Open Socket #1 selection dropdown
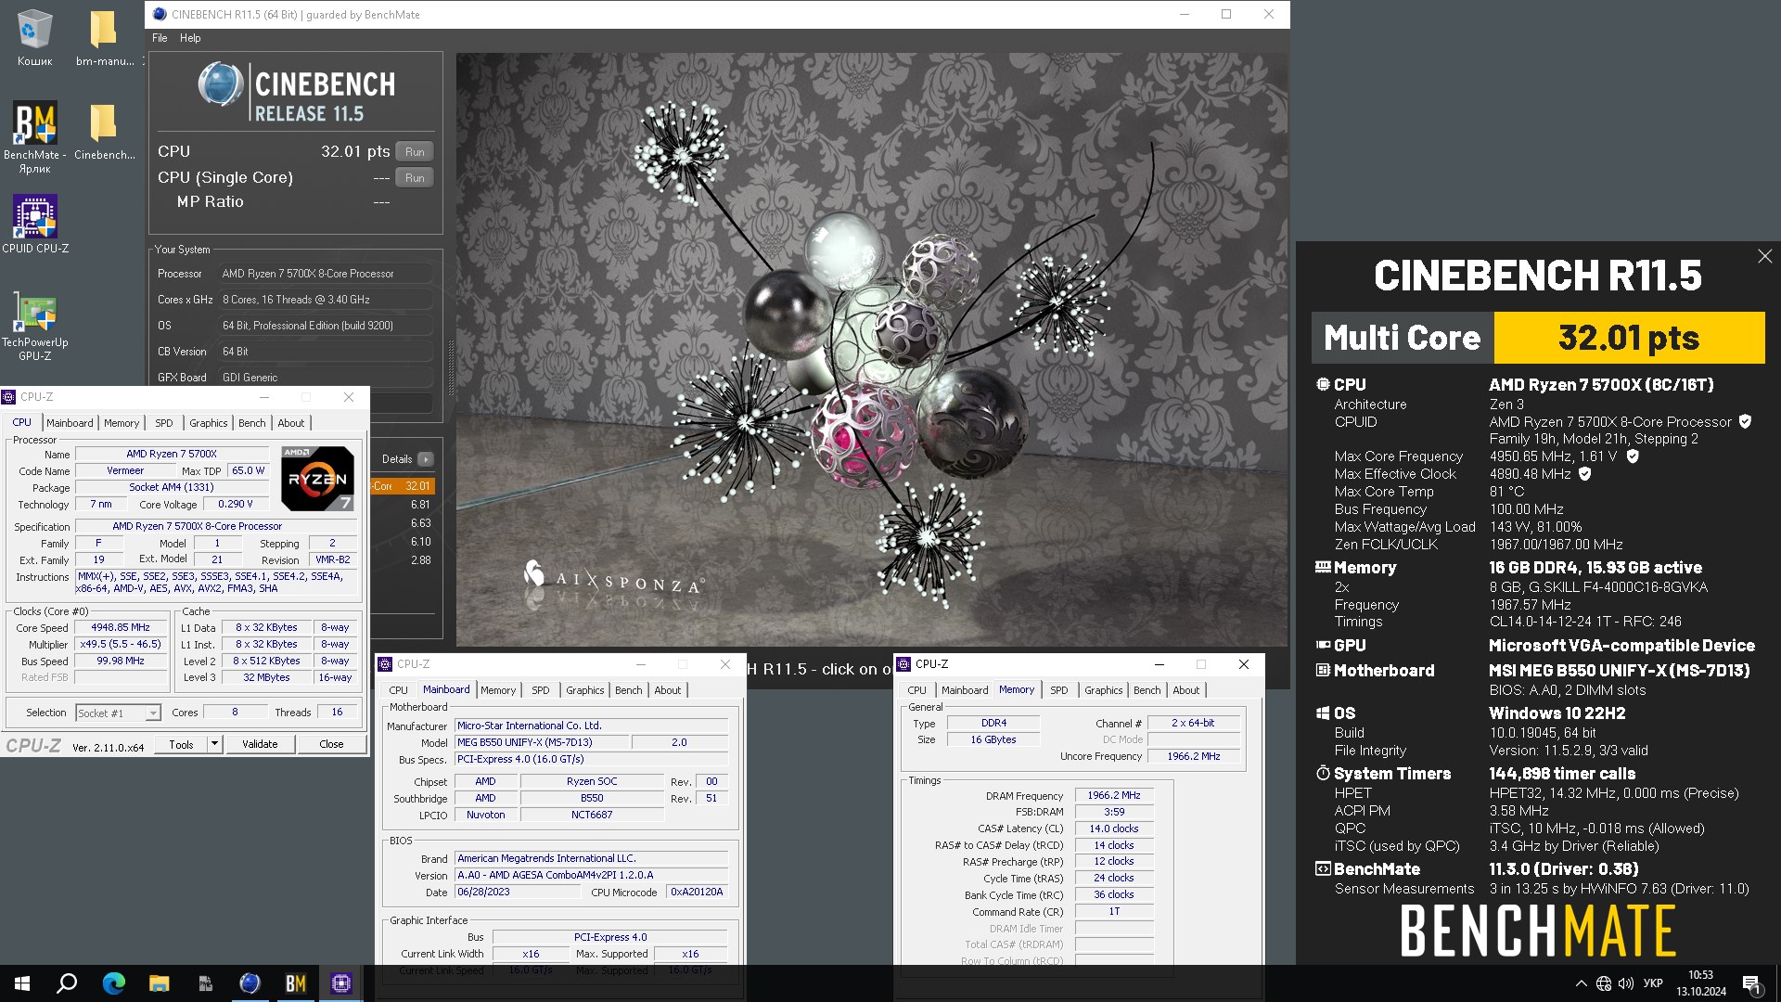 [x=119, y=713]
